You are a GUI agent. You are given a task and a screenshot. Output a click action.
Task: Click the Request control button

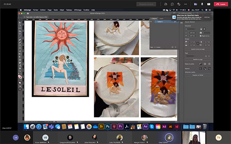point(146,4)
